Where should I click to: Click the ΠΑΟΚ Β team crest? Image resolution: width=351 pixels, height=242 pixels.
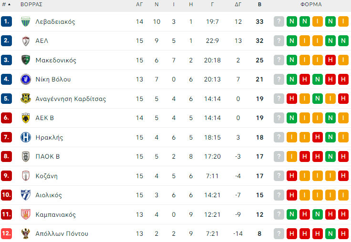click(25, 156)
